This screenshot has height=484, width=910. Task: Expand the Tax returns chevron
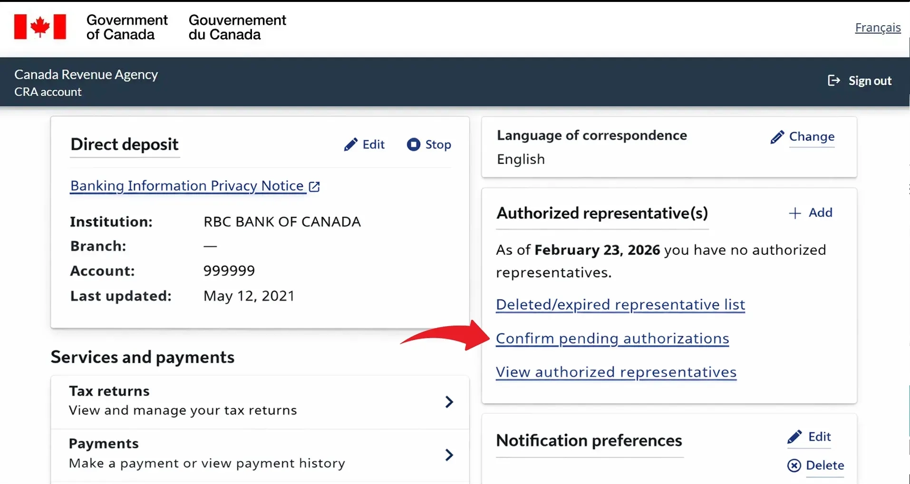(x=449, y=402)
